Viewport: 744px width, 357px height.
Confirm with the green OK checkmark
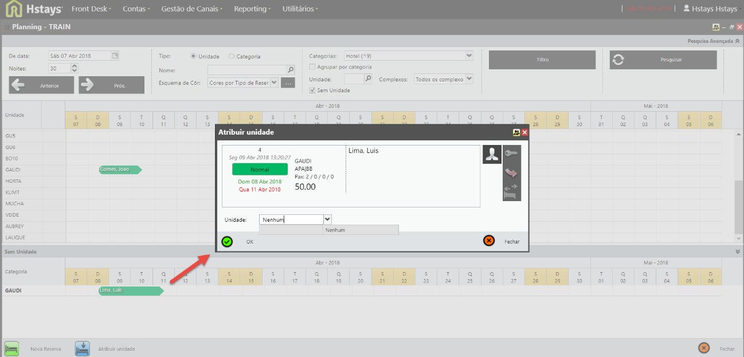point(227,241)
